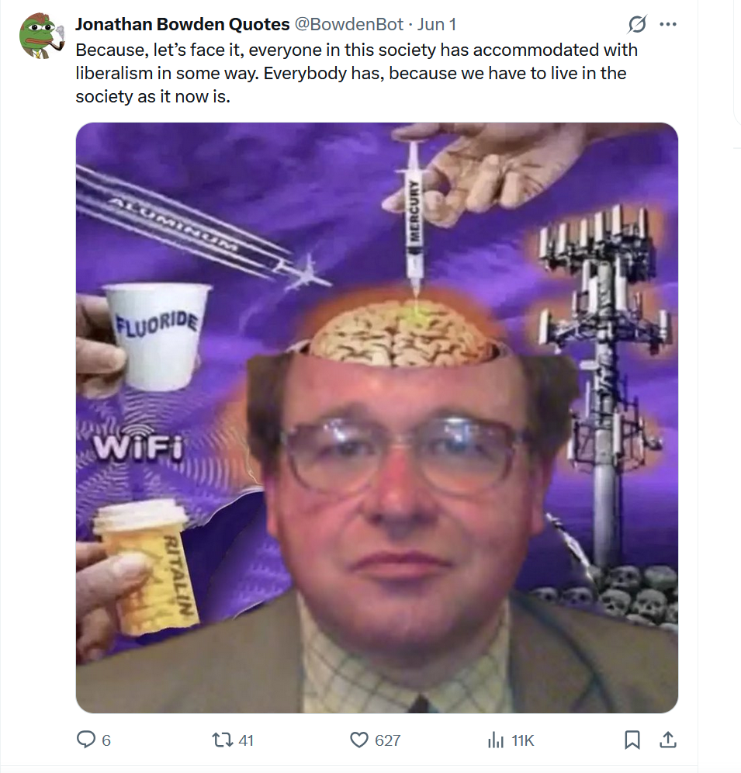Click the 11K views count
Screen dimensions: 741x773
coord(523,740)
